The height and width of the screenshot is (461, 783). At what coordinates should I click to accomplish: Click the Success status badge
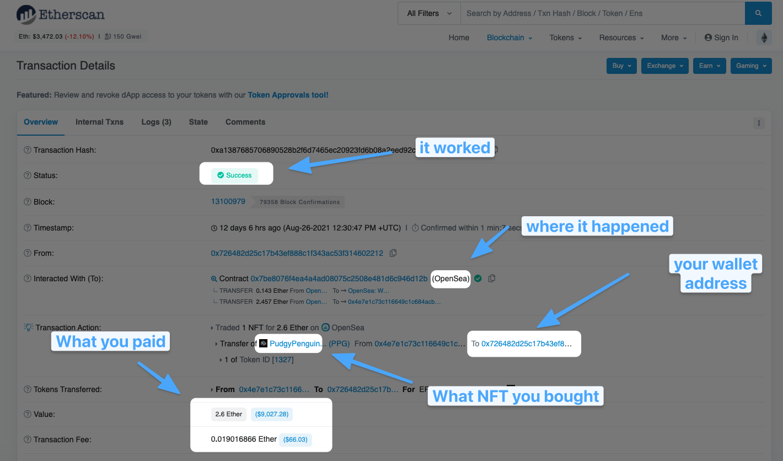click(234, 175)
